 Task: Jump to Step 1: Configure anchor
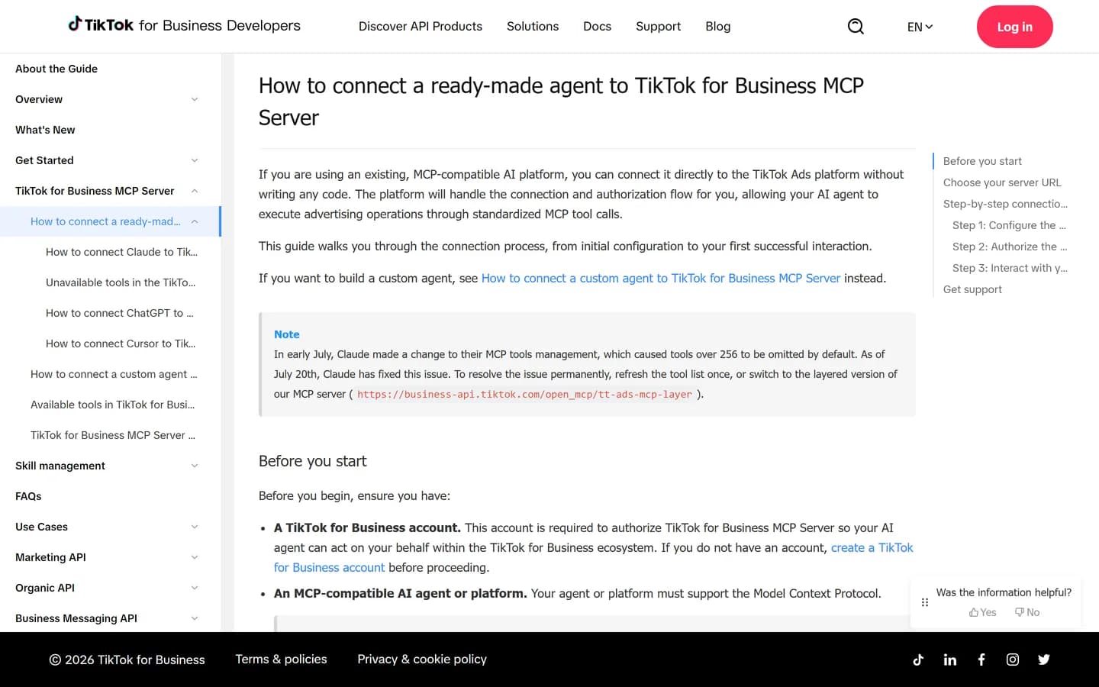point(1009,225)
